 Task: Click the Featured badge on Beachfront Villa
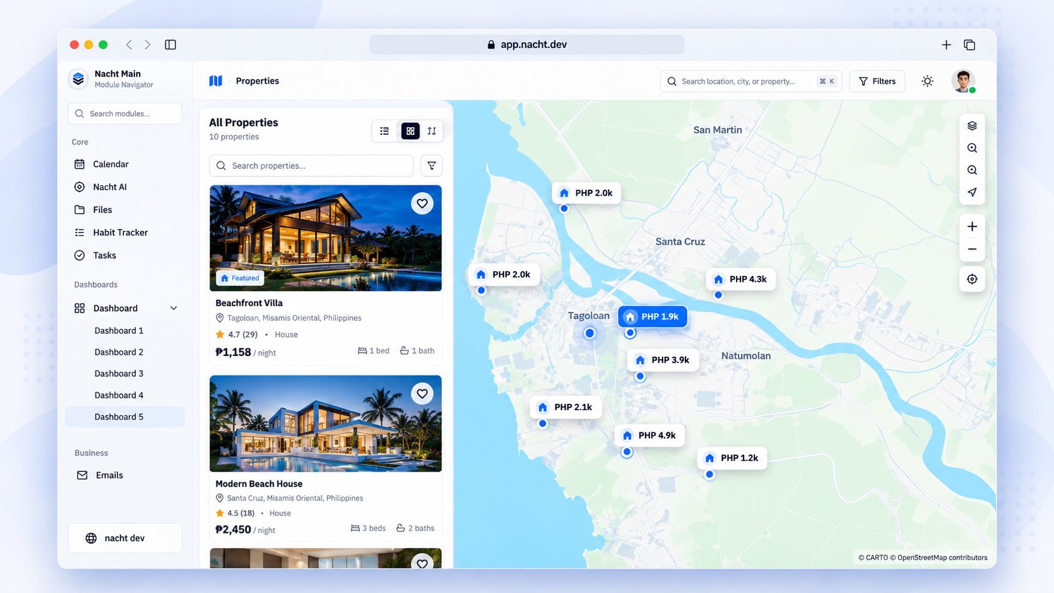pyautogui.click(x=240, y=278)
